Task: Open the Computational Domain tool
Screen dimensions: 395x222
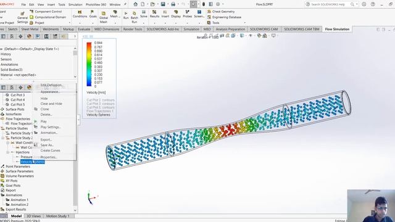Action: [48, 17]
